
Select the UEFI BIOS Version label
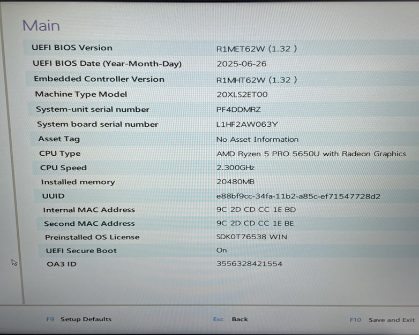[x=72, y=48]
